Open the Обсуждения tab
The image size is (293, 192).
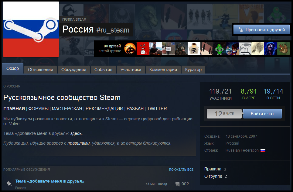coord(74,70)
